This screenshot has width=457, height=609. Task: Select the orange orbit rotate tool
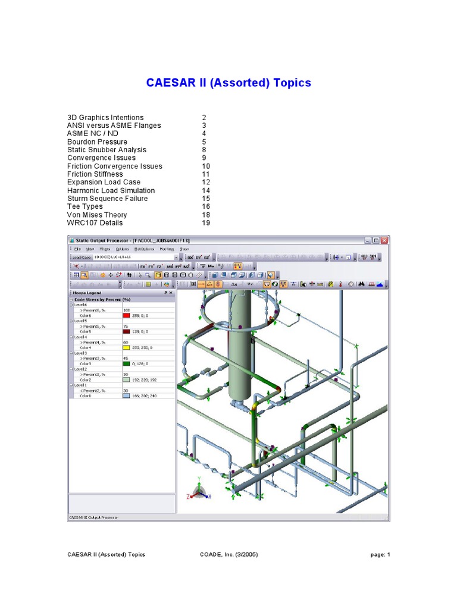(x=102, y=275)
